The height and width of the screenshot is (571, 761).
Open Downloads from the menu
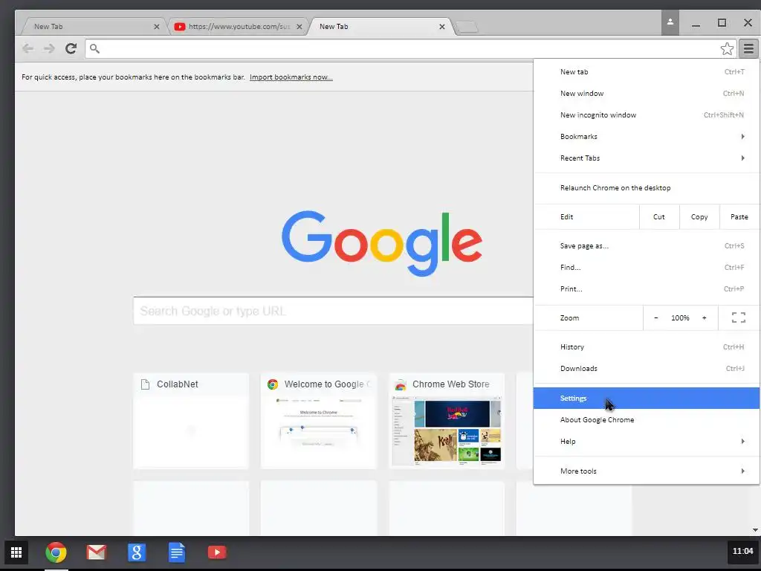[x=647, y=369]
